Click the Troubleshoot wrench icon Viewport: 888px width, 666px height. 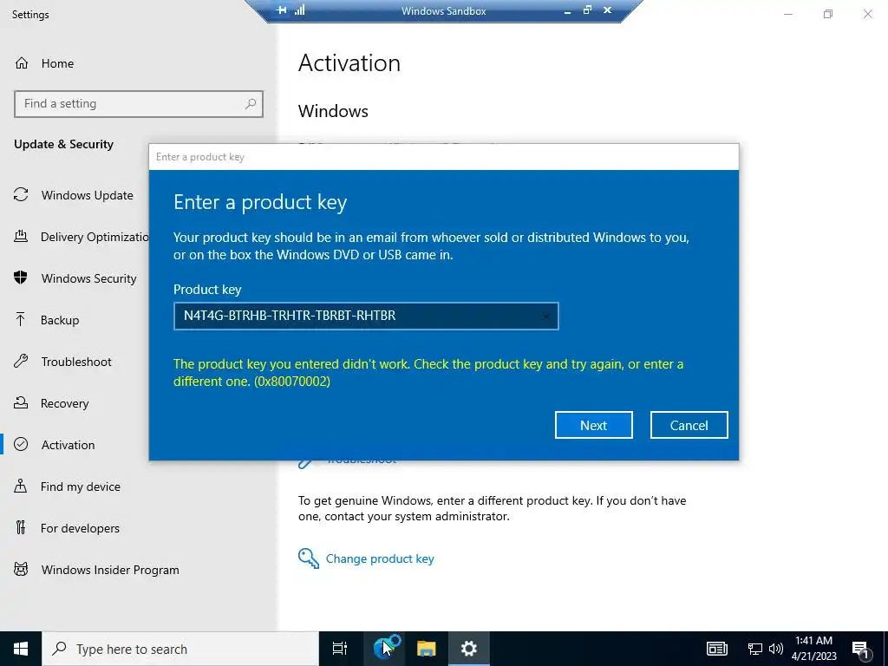[21, 361]
